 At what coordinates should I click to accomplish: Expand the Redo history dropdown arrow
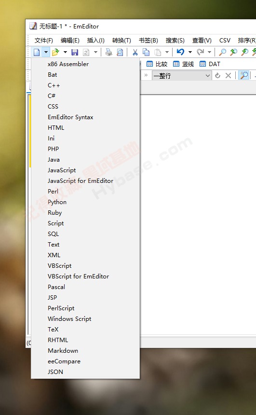pyautogui.click(x=209, y=52)
